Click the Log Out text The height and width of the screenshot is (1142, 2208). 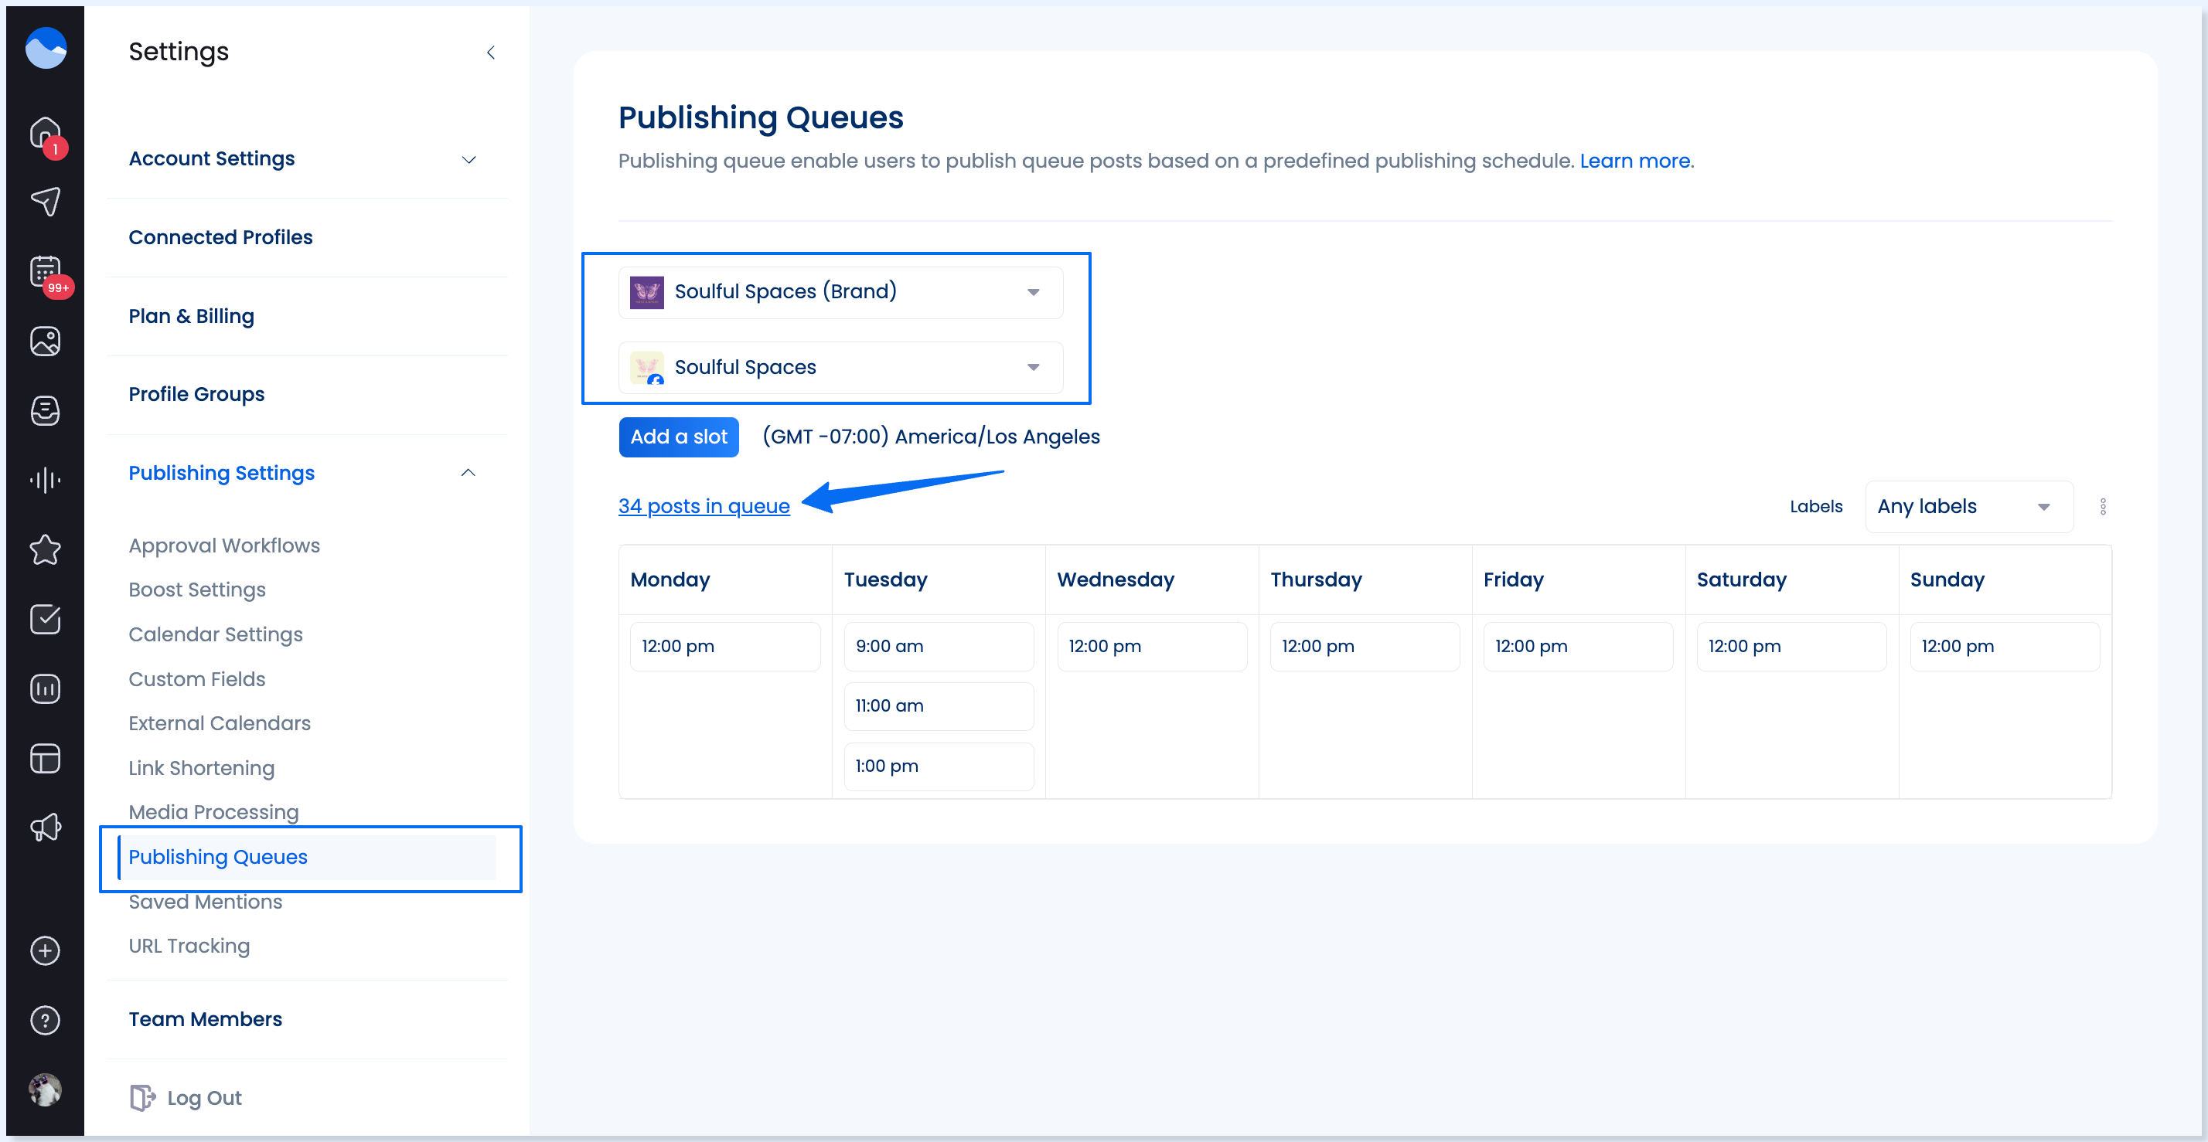point(204,1097)
